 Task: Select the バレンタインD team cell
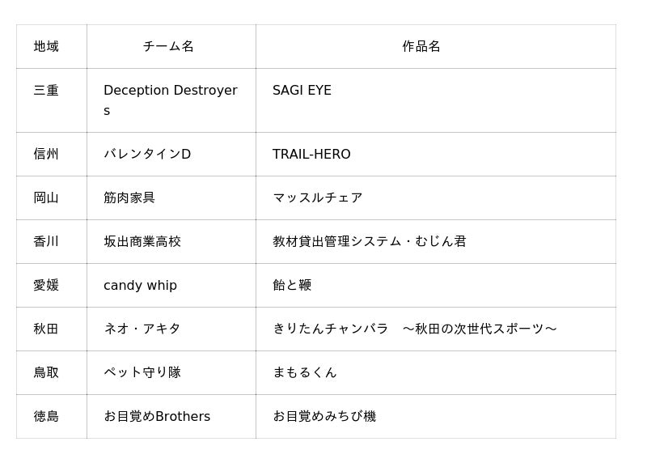coord(147,154)
